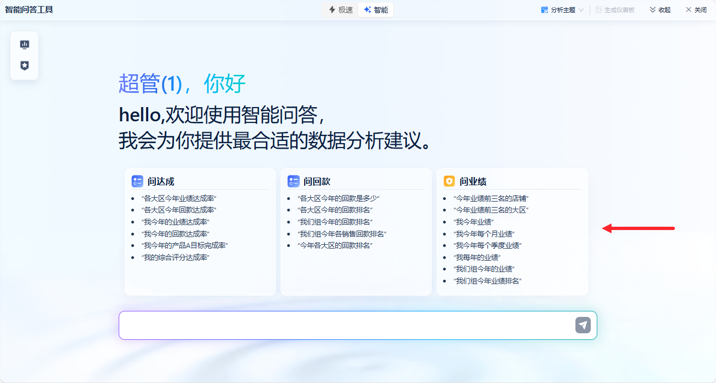Click the 问业绩 shield icon
The height and width of the screenshot is (383, 716).
click(x=449, y=181)
